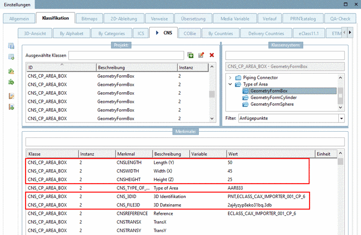Open the Filter dropdown showing Anfügepunkte
This screenshot has width=361, height=235.
tap(342, 118)
